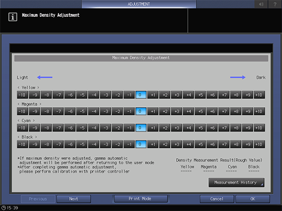Open Print Mode
The image size is (282, 211).
[141, 198]
